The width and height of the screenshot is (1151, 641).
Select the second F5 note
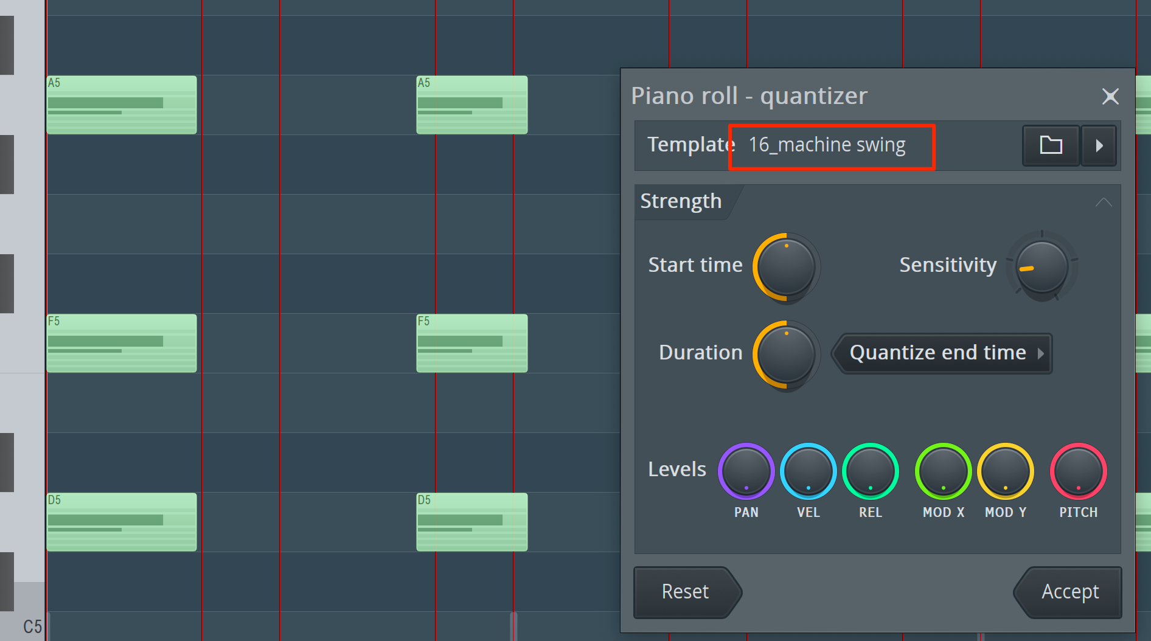472,343
